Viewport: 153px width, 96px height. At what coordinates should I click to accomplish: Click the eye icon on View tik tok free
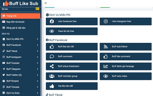[x=52, y=31]
